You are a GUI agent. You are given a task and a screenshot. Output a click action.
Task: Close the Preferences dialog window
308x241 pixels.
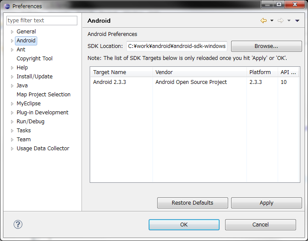point(295,4)
